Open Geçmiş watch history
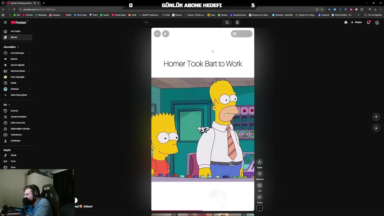Image resolution: width=384 pixels, height=216 pixels. pos(16,111)
